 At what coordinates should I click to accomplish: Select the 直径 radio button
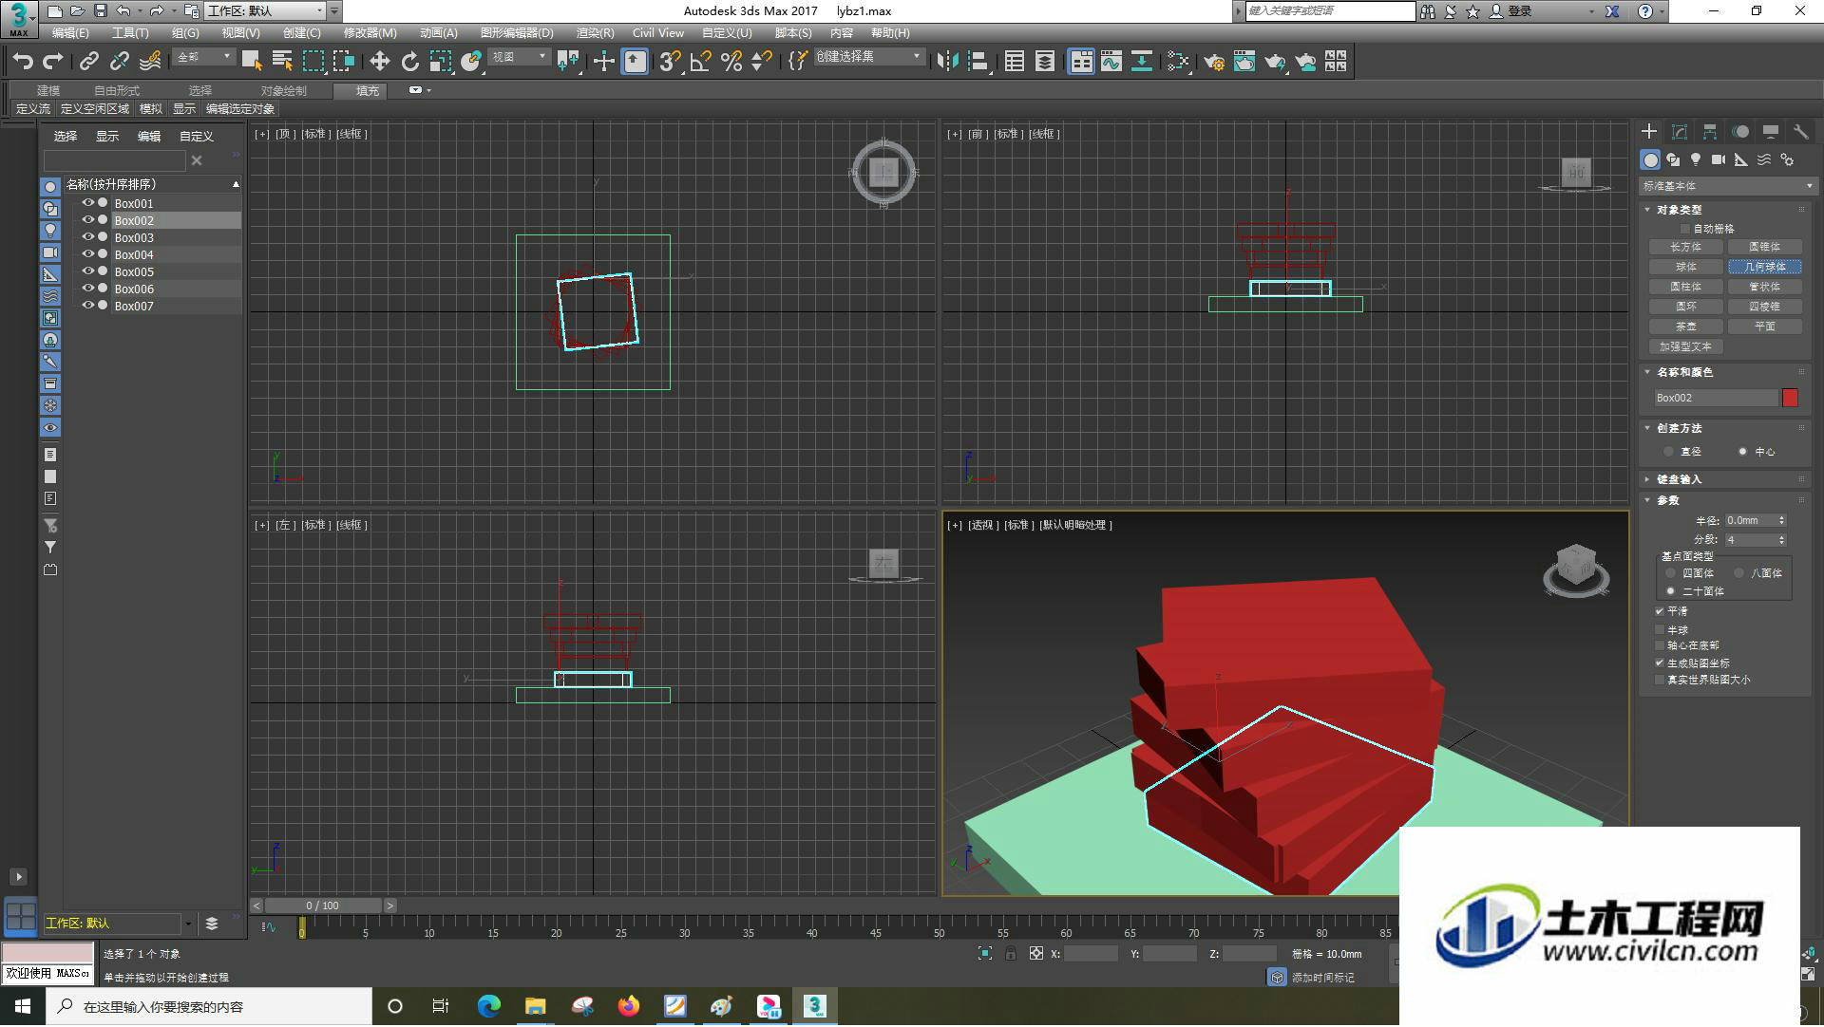(x=1668, y=452)
